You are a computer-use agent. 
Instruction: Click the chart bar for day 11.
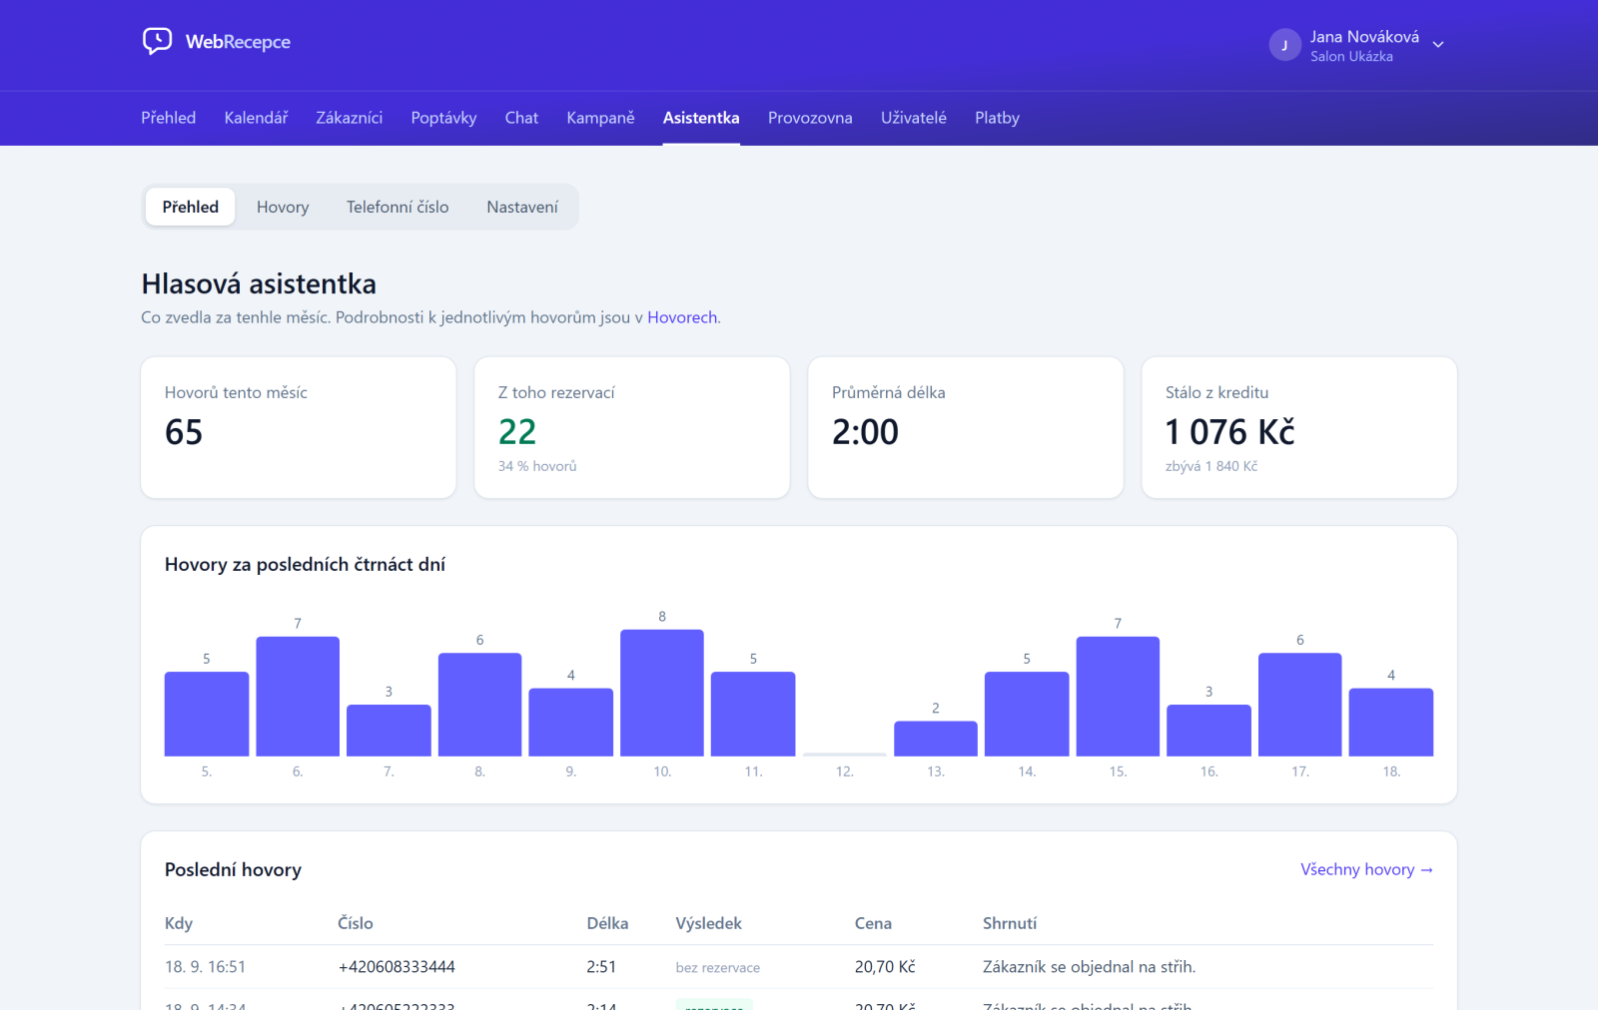click(753, 714)
